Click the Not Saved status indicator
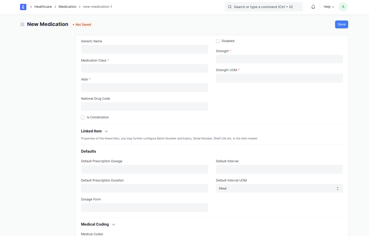The image size is (369, 236). 82,25
